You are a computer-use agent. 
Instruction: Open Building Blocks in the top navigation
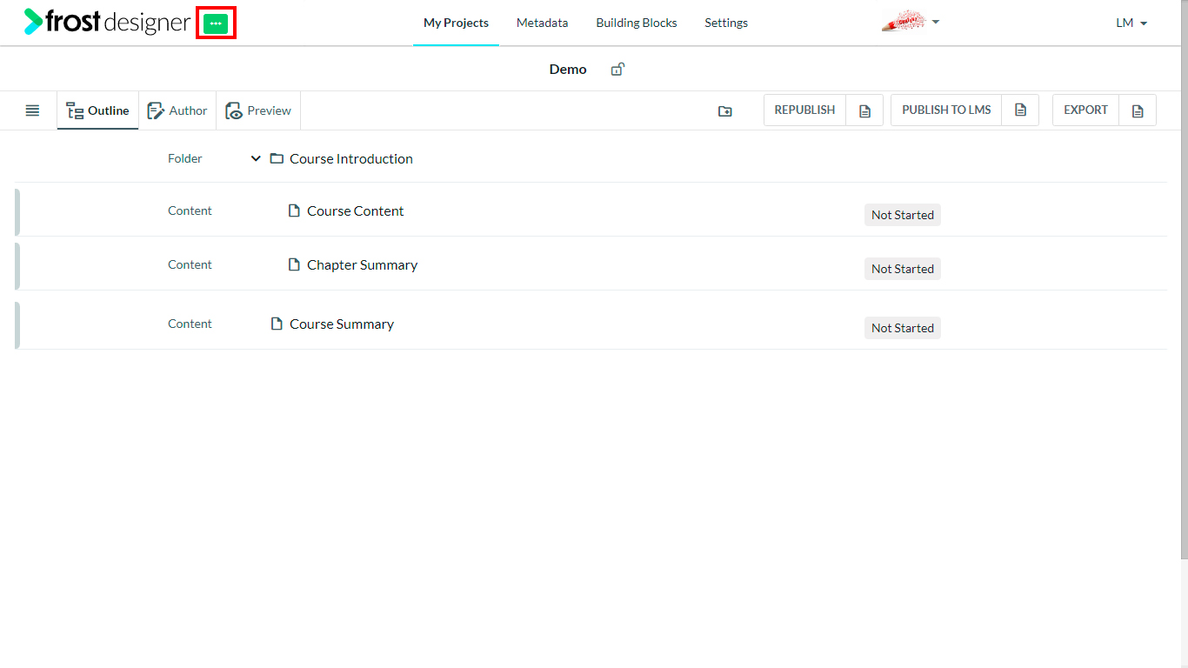coord(637,23)
